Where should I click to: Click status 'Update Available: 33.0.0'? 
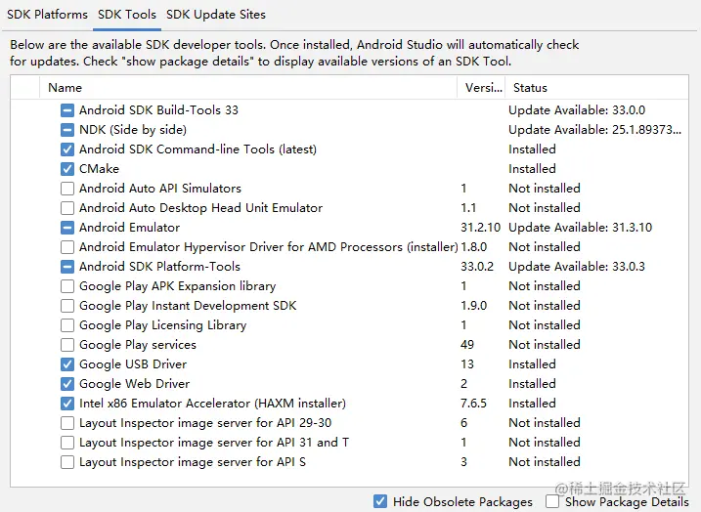(x=577, y=109)
